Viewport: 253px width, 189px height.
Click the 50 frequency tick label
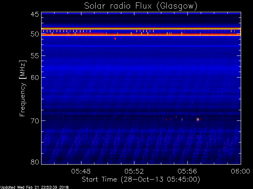[35, 34]
